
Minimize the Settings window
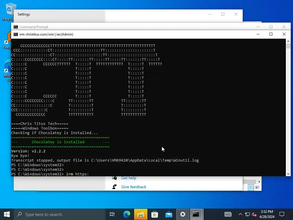pos(210,14)
